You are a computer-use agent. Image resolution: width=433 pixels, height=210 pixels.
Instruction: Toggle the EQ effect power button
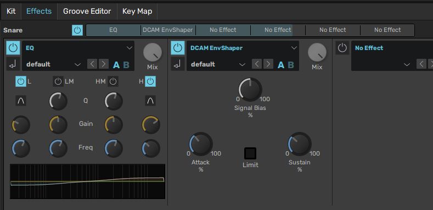(13, 48)
